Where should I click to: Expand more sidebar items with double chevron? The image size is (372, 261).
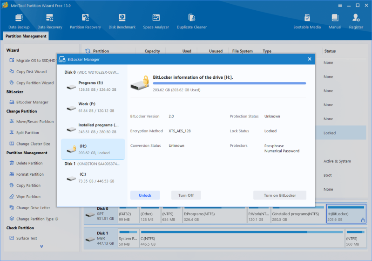(41, 247)
